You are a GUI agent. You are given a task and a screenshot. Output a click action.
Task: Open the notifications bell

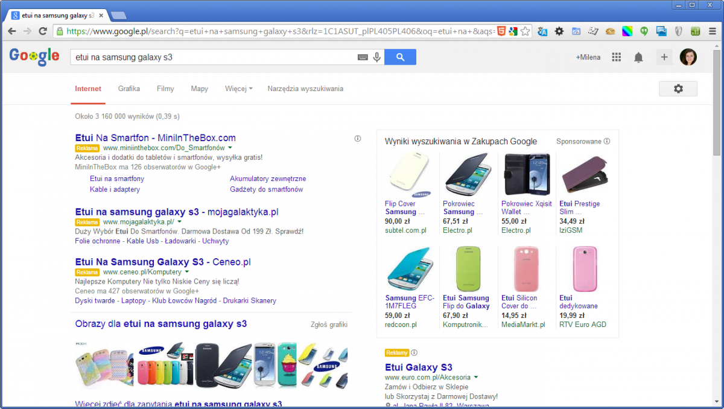coord(638,57)
